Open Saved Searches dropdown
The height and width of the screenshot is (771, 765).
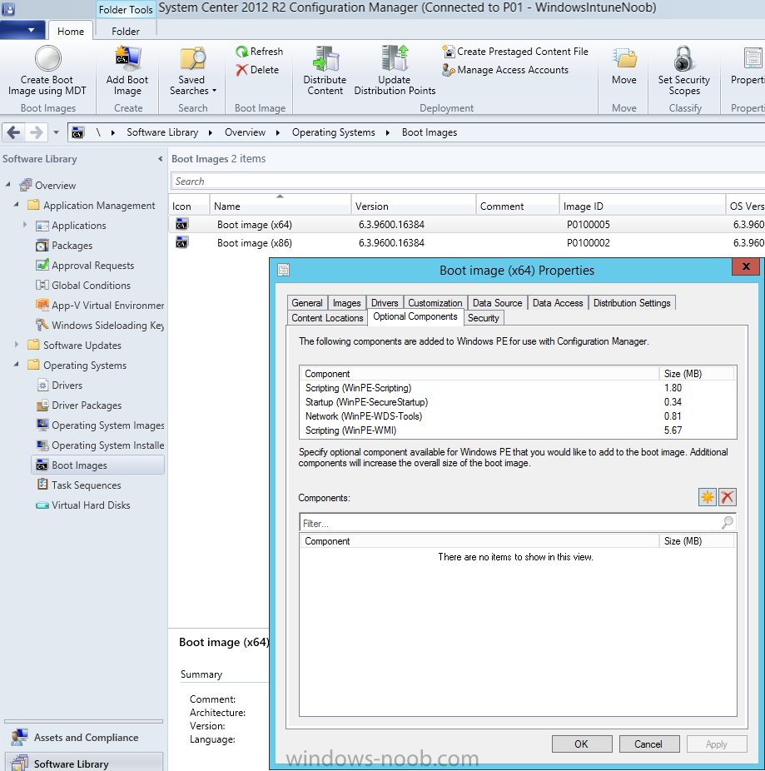[193, 85]
